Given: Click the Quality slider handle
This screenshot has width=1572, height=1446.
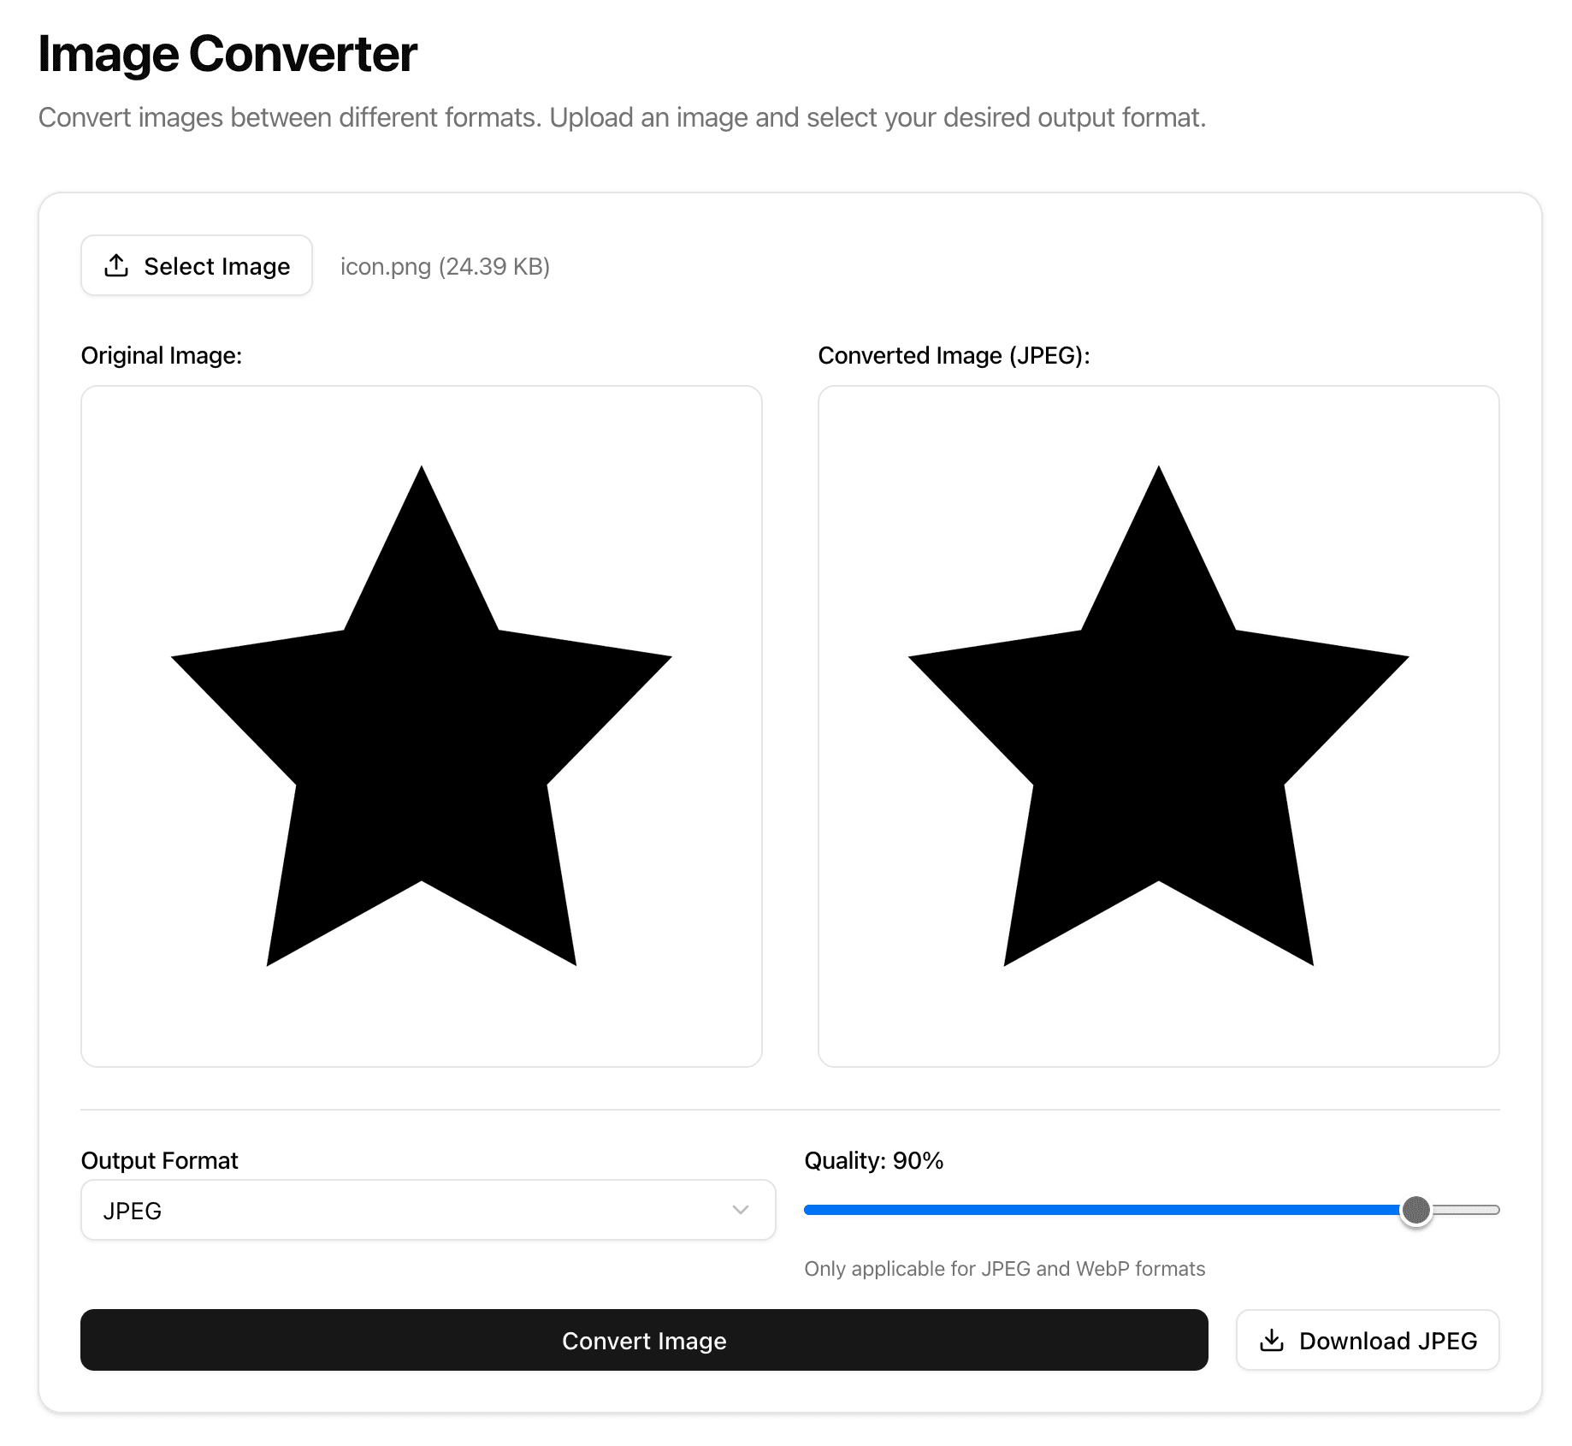Looking at the screenshot, I should [1415, 1210].
